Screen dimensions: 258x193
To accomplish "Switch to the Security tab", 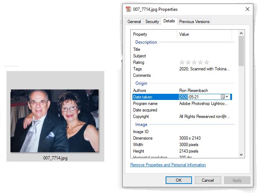I will click(x=152, y=22).
